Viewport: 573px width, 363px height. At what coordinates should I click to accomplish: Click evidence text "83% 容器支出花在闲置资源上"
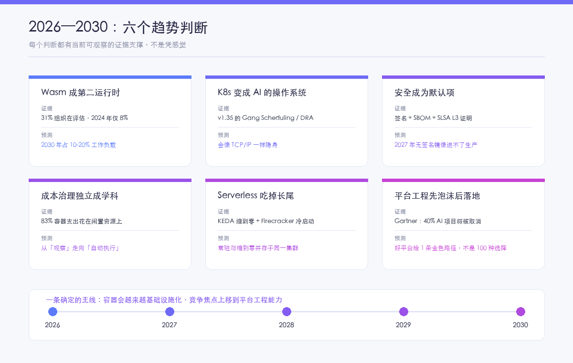(82, 221)
